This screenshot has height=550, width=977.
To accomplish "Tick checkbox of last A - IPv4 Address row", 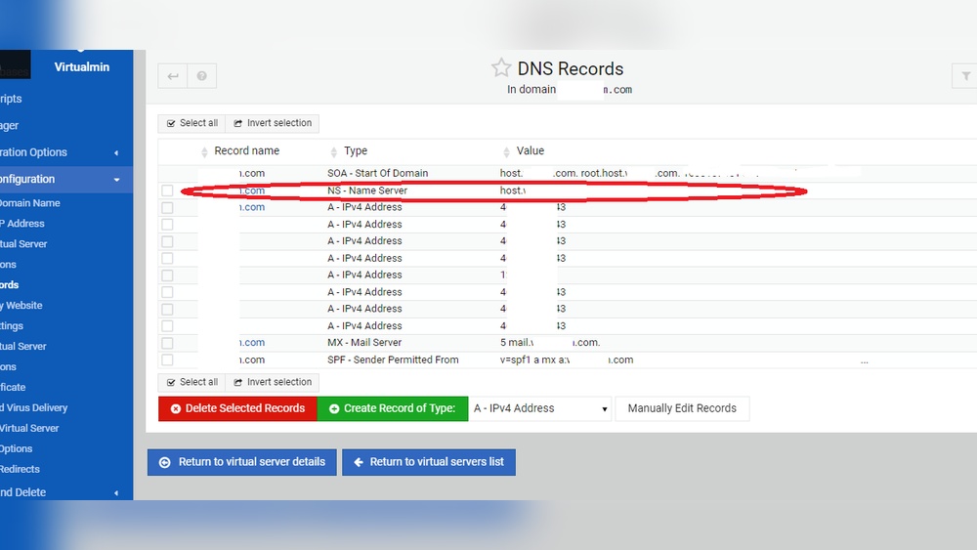I will pos(167,325).
